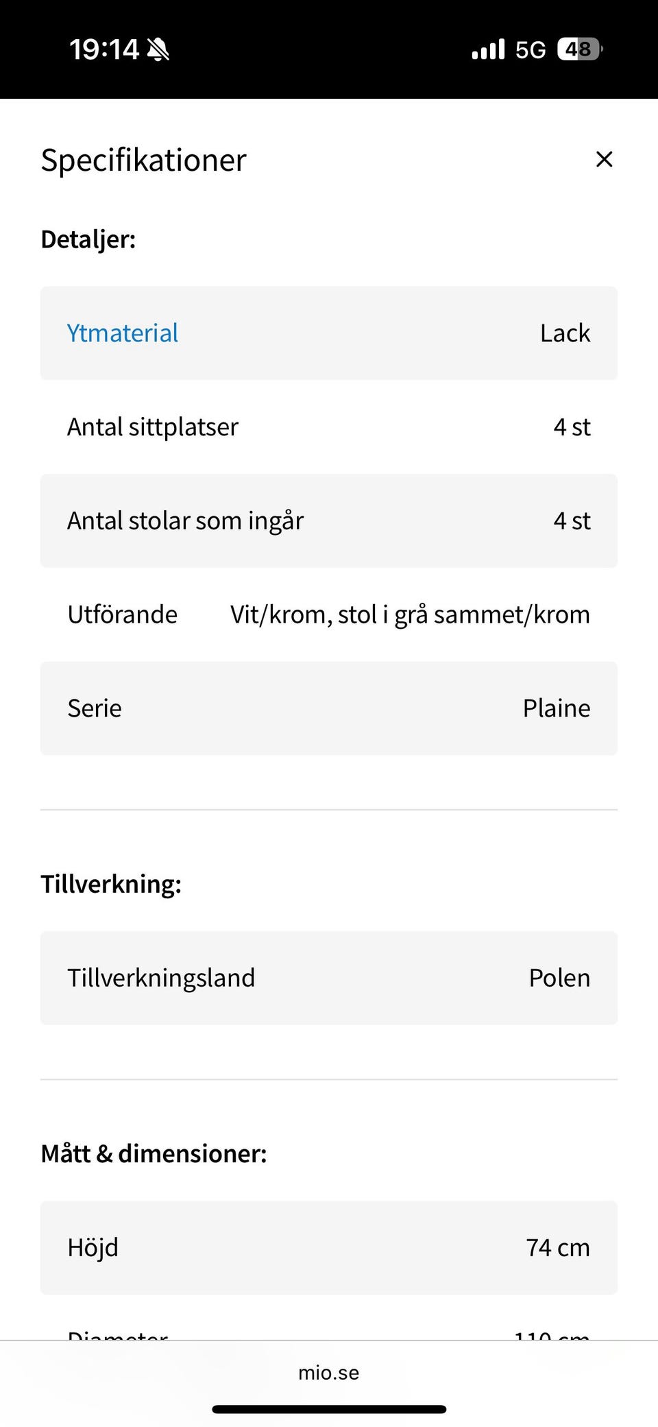Tap the Lack surface material value
Image resolution: width=658 pixels, height=1427 pixels.
(565, 333)
